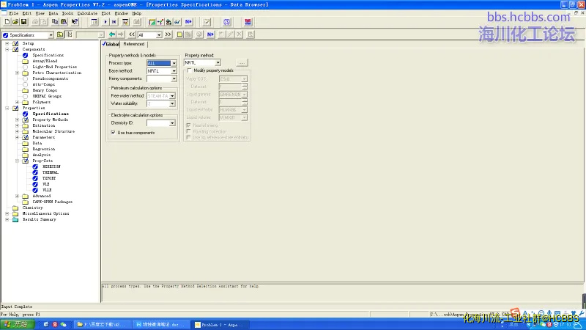Click the Start run play arrow icon

point(105,22)
